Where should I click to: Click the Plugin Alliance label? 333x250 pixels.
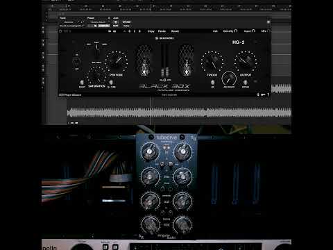click(70, 95)
